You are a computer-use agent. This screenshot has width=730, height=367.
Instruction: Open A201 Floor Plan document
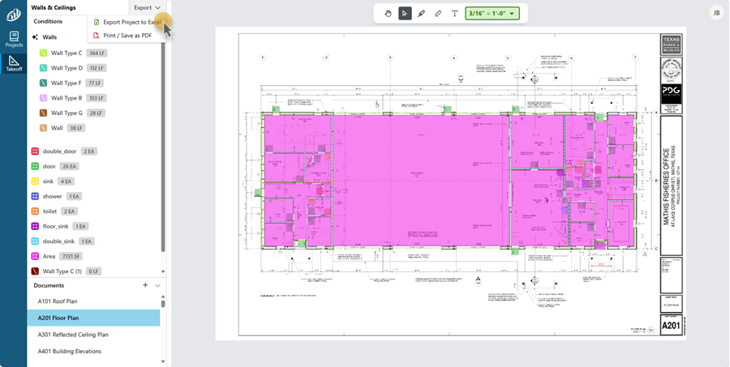93,318
